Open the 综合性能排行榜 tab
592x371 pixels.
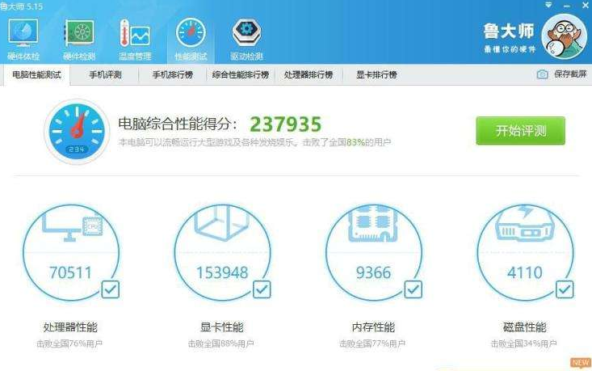pos(241,75)
